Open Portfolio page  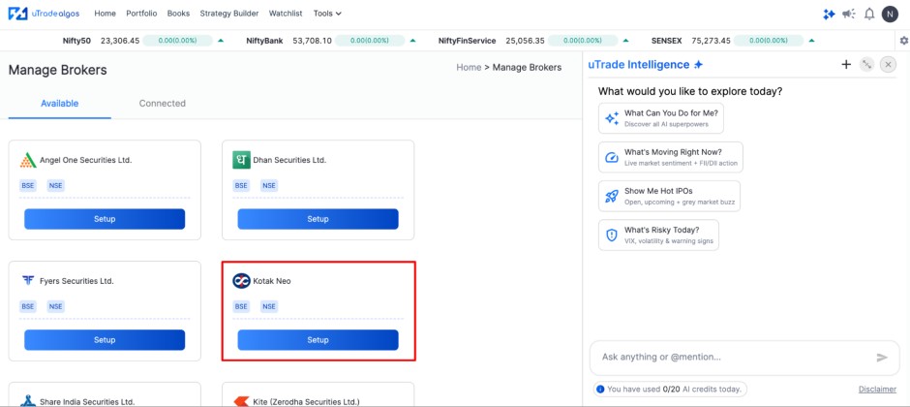tap(141, 14)
